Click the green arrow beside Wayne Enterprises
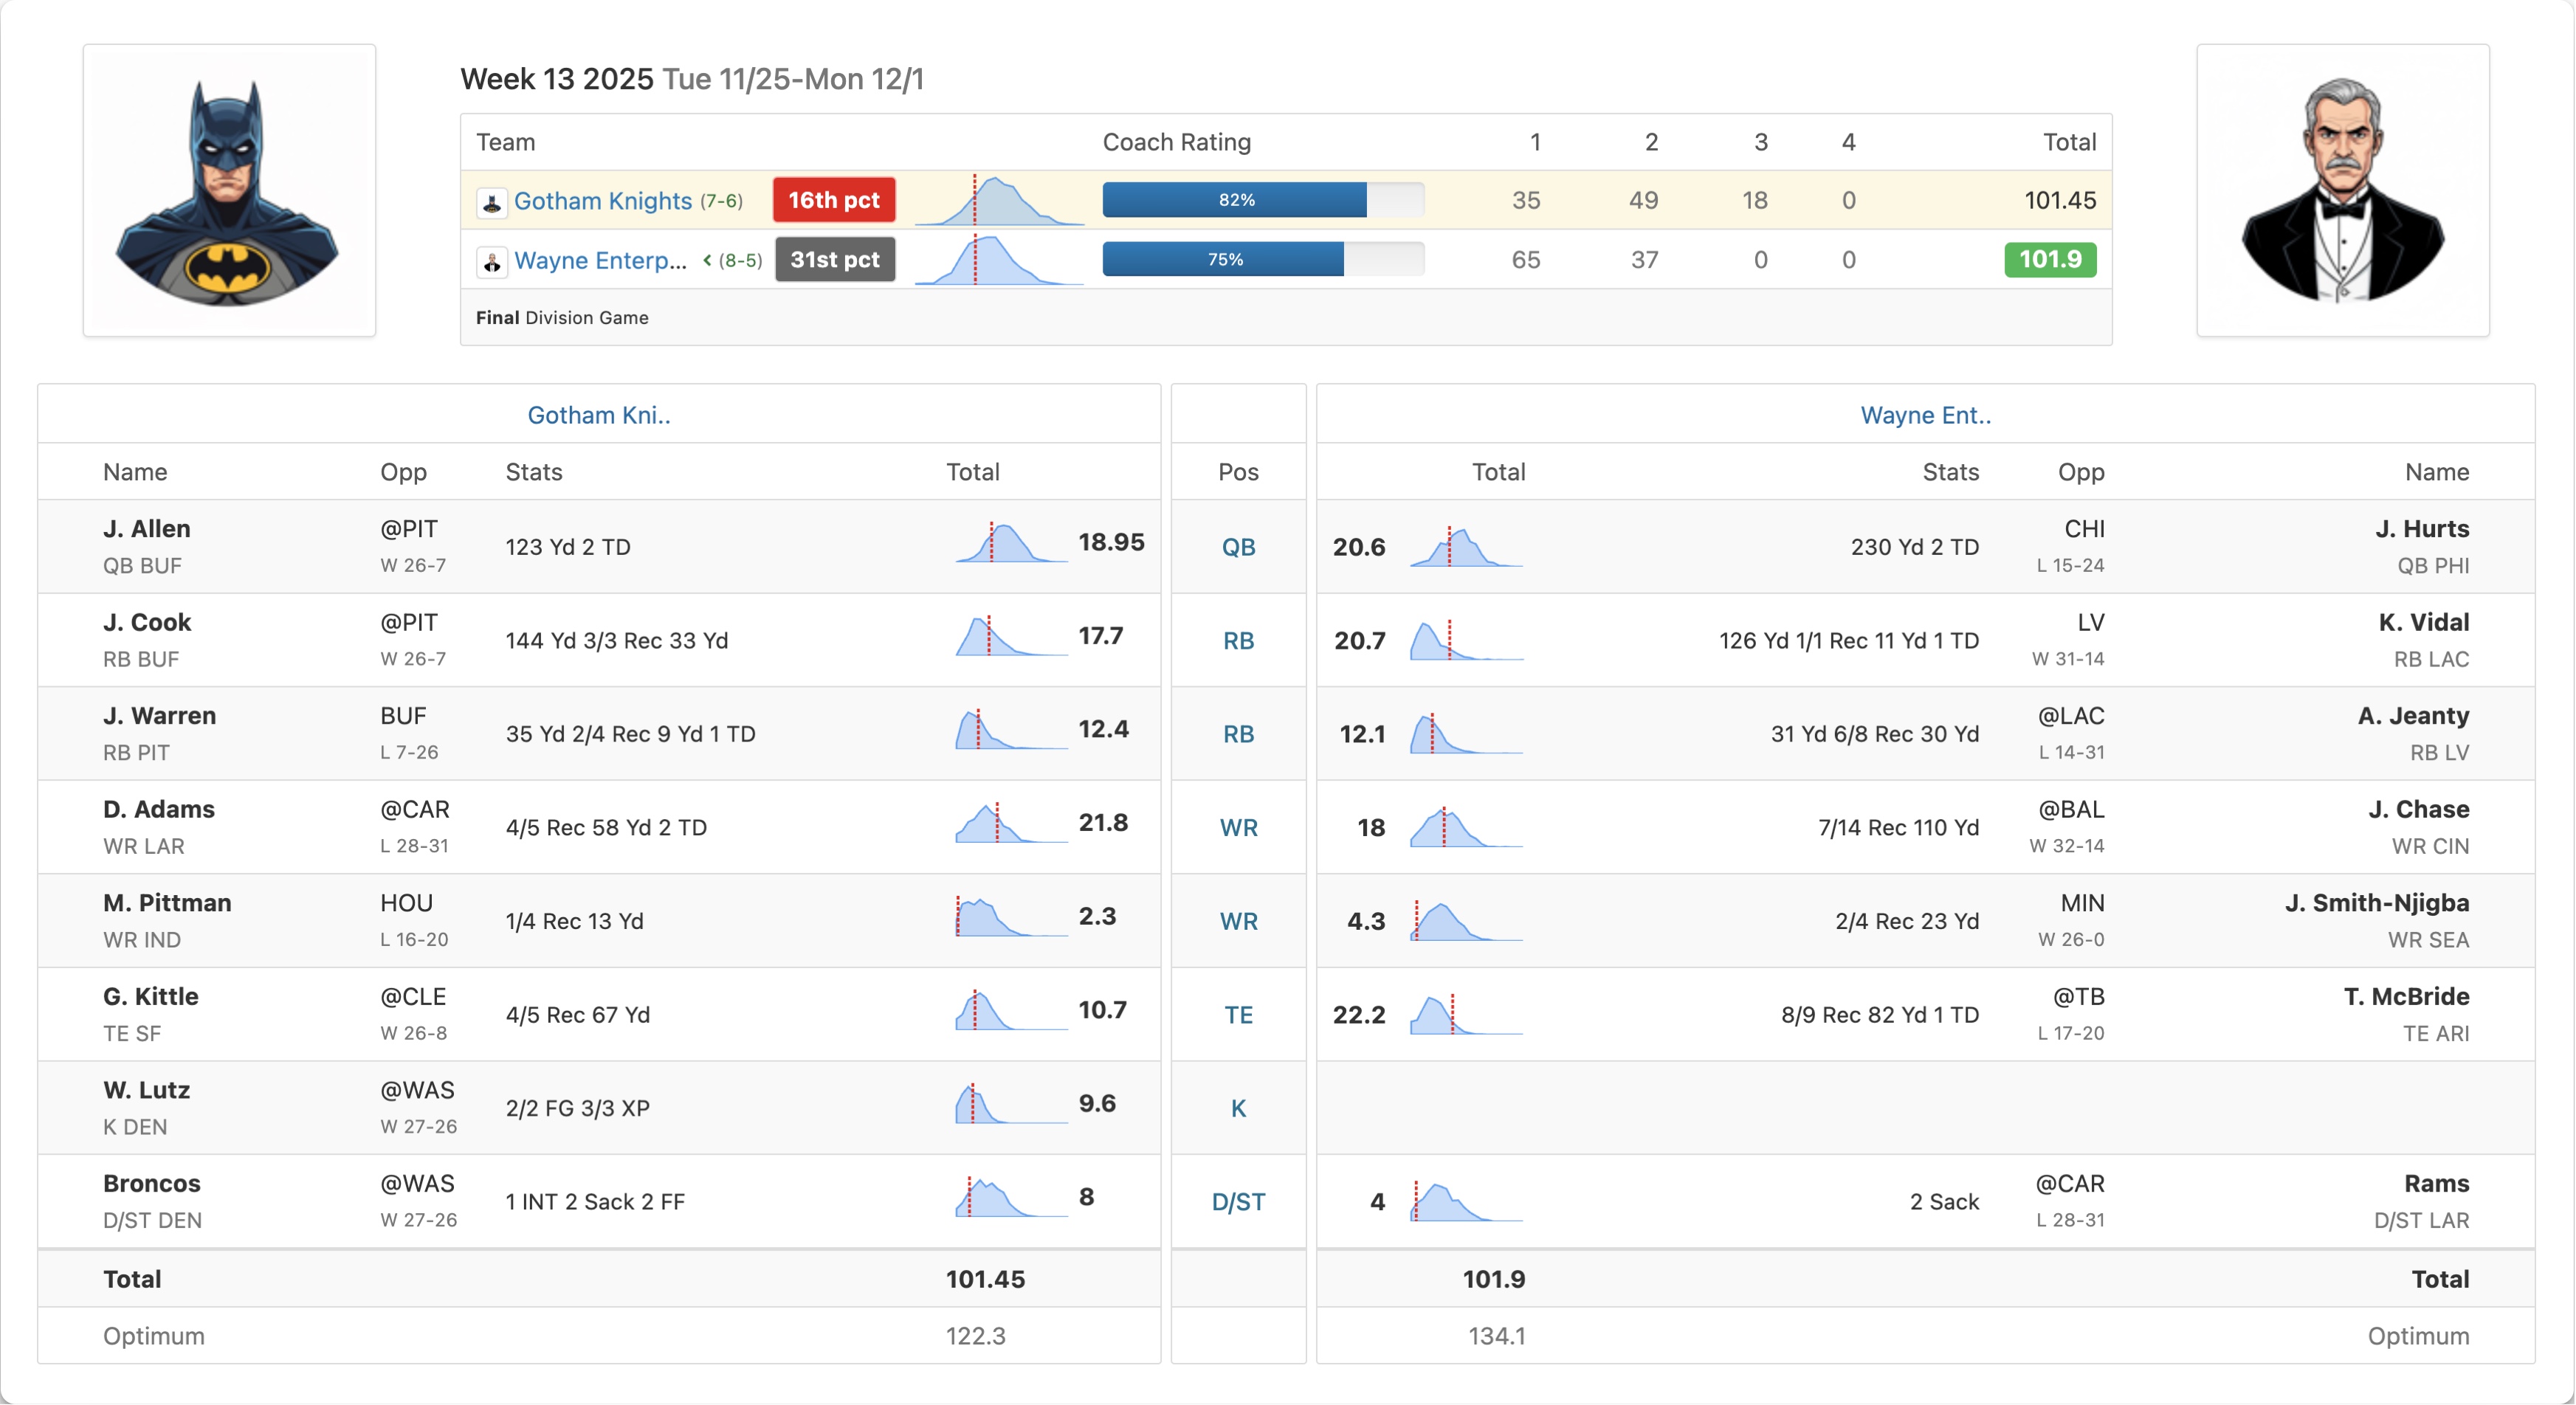 point(707,260)
